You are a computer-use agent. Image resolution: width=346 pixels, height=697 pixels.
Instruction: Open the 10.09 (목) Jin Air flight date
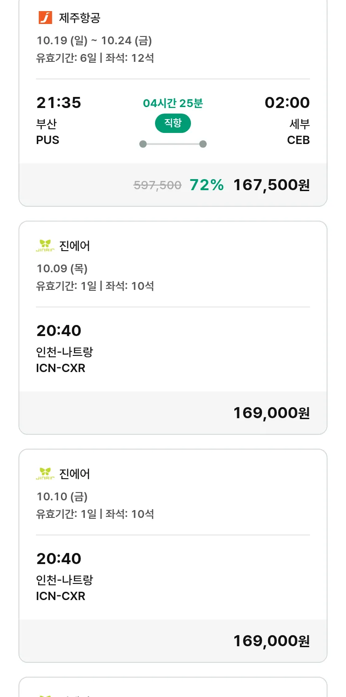click(x=62, y=269)
